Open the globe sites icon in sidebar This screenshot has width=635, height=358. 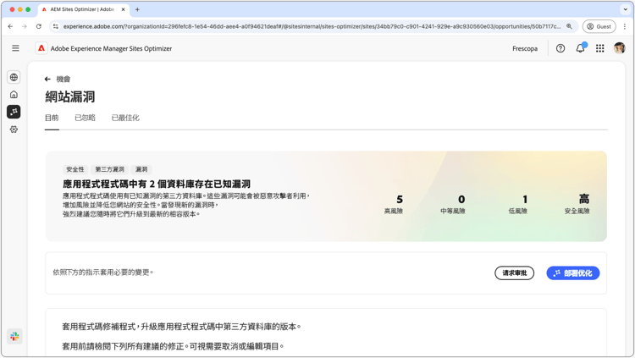tap(14, 77)
